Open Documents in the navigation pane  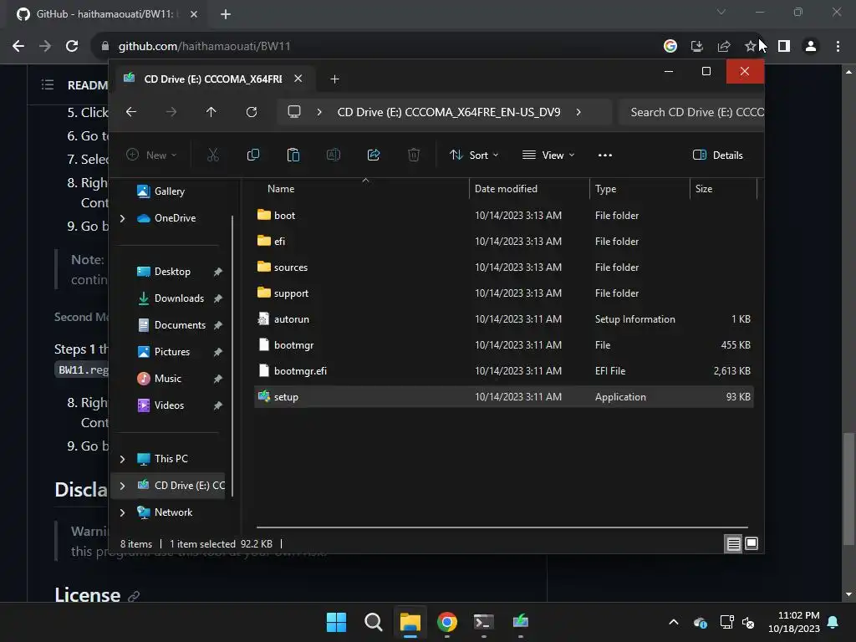coord(180,325)
